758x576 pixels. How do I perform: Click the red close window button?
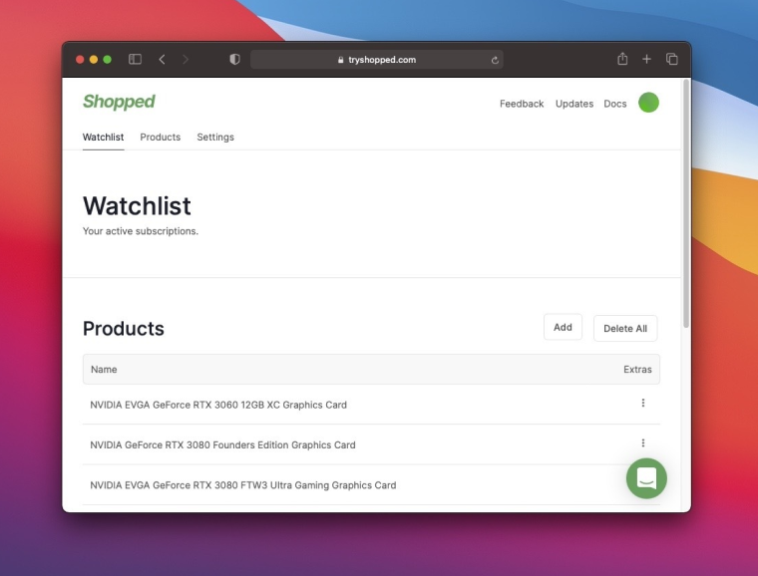coord(80,60)
